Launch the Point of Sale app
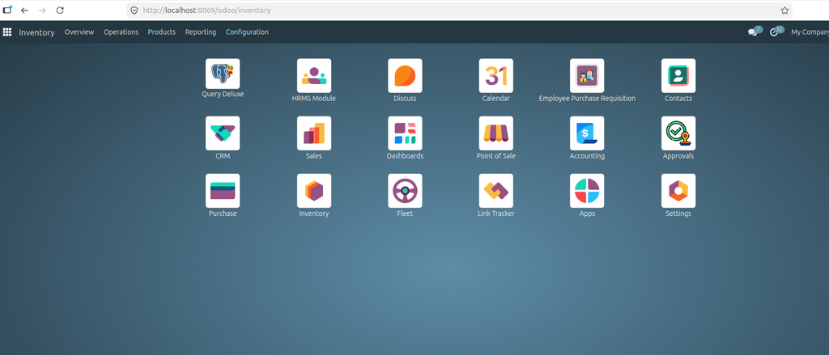Viewport: 829px width, 355px height. (x=496, y=133)
